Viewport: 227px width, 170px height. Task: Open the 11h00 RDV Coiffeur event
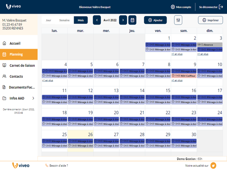184,76
